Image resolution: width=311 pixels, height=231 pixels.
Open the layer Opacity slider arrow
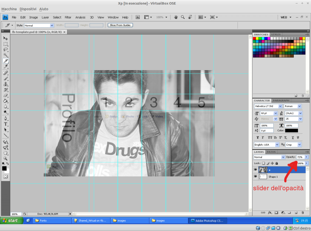(x=306, y=157)
